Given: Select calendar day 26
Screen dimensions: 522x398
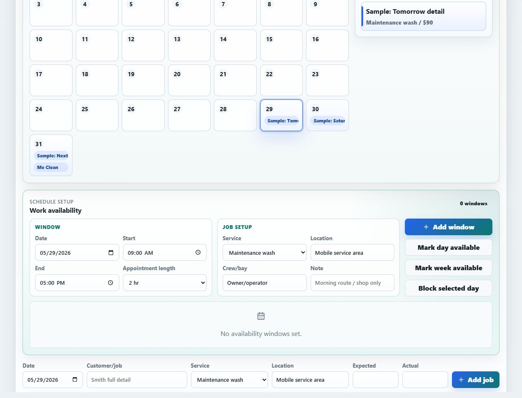Looking at the screenshot, I should pyautogui.click(x=143, y=115).
